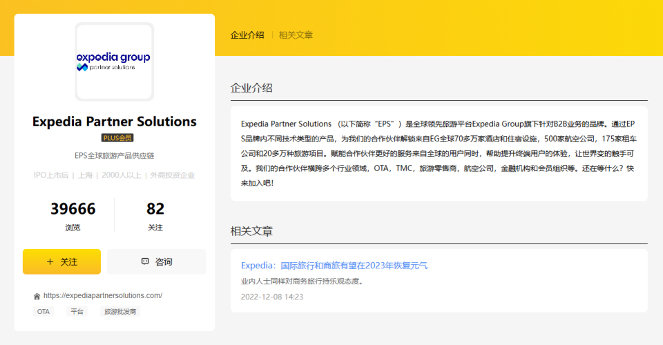
Task: Click the Expedia Group logo thumbnail
Action: pyautogui.click(x=114, y=61)
